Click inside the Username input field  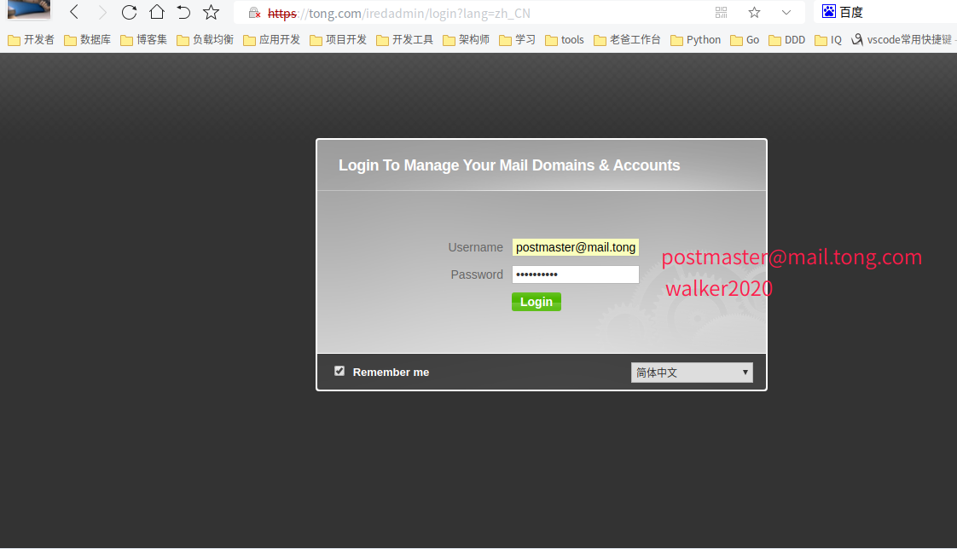pyautogui.click(x=575, y=246)
